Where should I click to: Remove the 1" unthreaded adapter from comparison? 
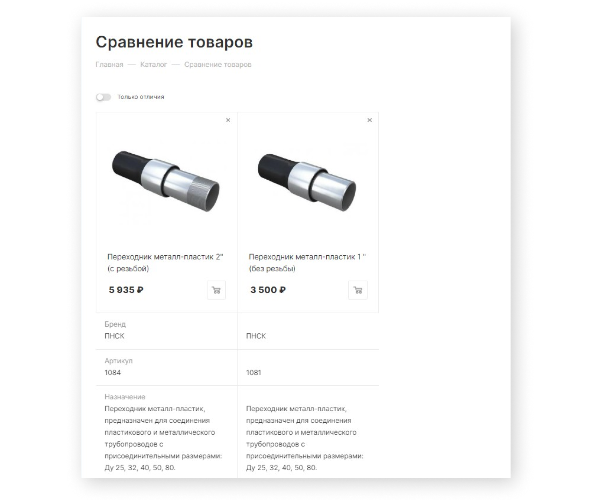point(370,120)
